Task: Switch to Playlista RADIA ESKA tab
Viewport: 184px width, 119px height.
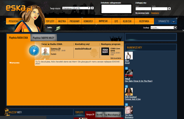Action: point(19,38)
